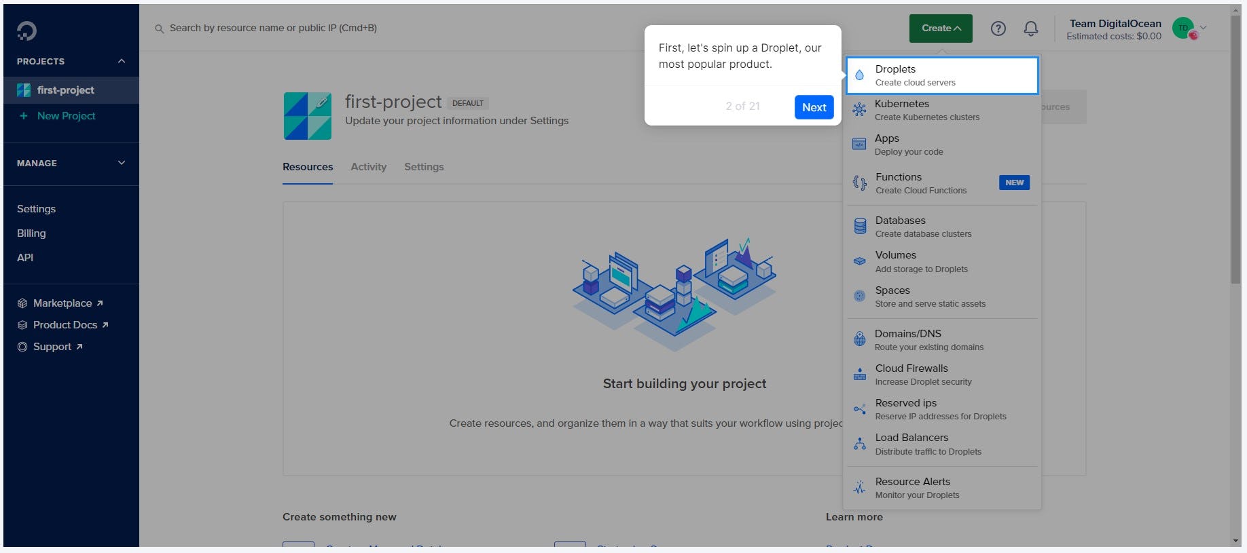This screenshot has width=1247, height=553.
Task: Click Next in the tour popup
Action: [x=814, y=107]
